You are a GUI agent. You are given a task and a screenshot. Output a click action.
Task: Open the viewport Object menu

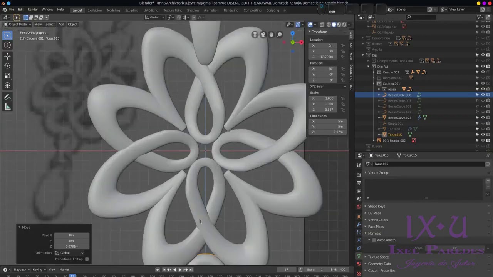click(72, 24)
